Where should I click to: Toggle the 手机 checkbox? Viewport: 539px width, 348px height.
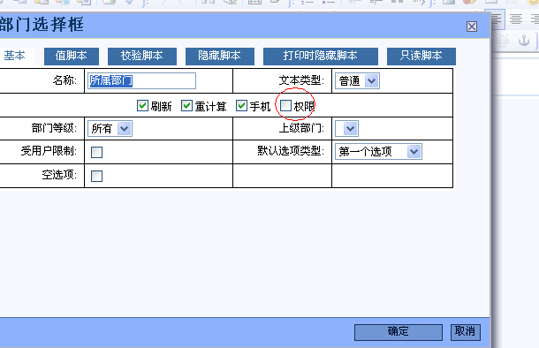click(241, 106)
